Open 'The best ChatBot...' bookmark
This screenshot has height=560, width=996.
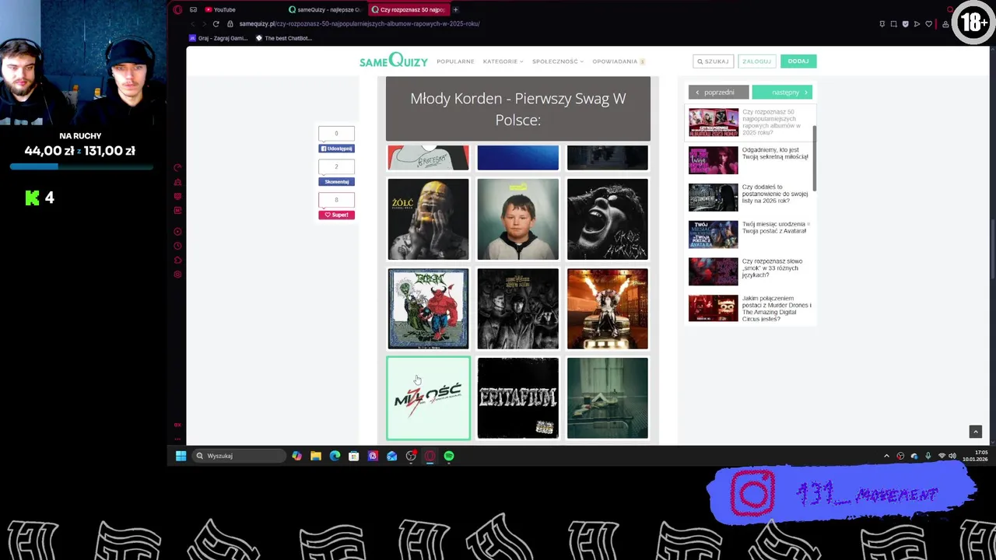283,38
